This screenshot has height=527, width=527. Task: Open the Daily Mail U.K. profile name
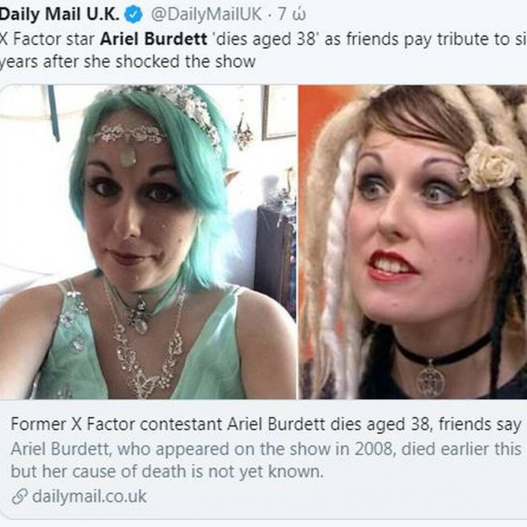tap(60, 14)
